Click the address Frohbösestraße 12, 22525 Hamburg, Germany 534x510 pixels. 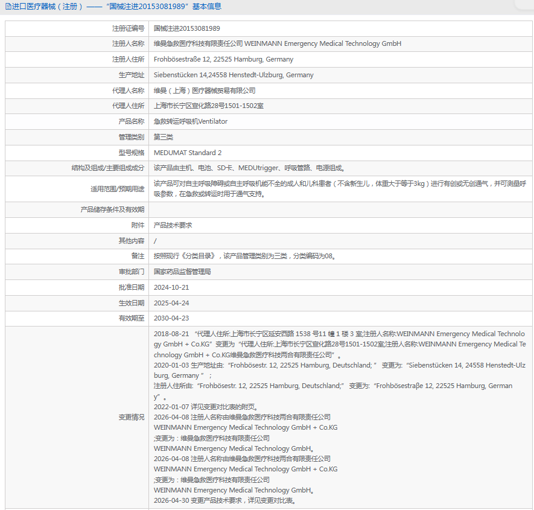pyautogui.click(x=223, y=59)
